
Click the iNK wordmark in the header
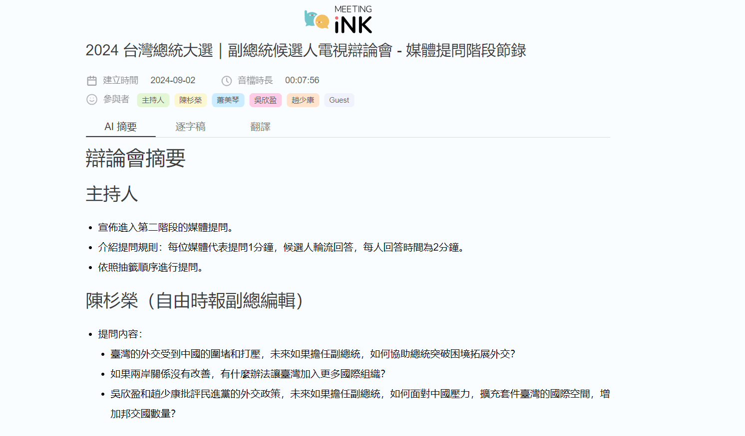(353, 24)
